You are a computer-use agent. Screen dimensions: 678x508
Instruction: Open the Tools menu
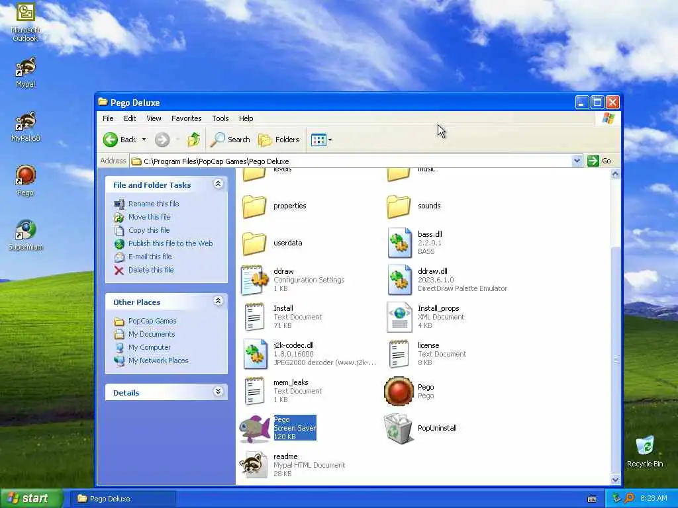(x=220, y=118)
